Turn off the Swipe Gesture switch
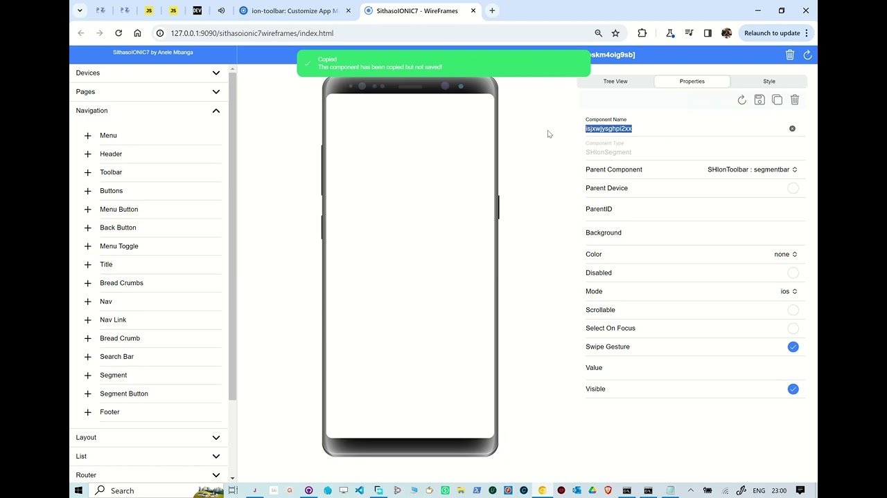This screenshot has height=498, width=887. [x=793, y=347]
